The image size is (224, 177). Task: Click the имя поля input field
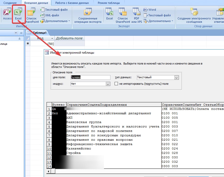(x=91, y=77)
